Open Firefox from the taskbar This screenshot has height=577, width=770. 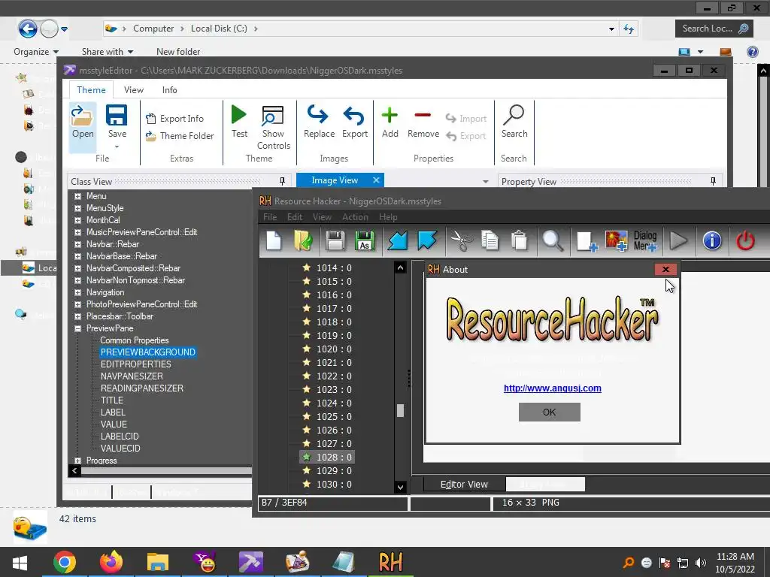pyautogui.click(x=111, y=562)
